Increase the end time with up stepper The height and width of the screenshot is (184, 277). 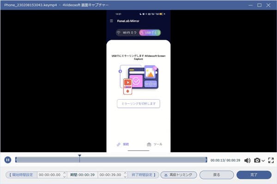pos(125,173)
